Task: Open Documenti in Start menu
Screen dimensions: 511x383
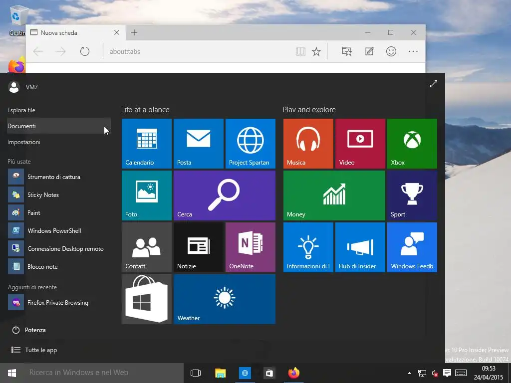Action: tap(59, 126)
